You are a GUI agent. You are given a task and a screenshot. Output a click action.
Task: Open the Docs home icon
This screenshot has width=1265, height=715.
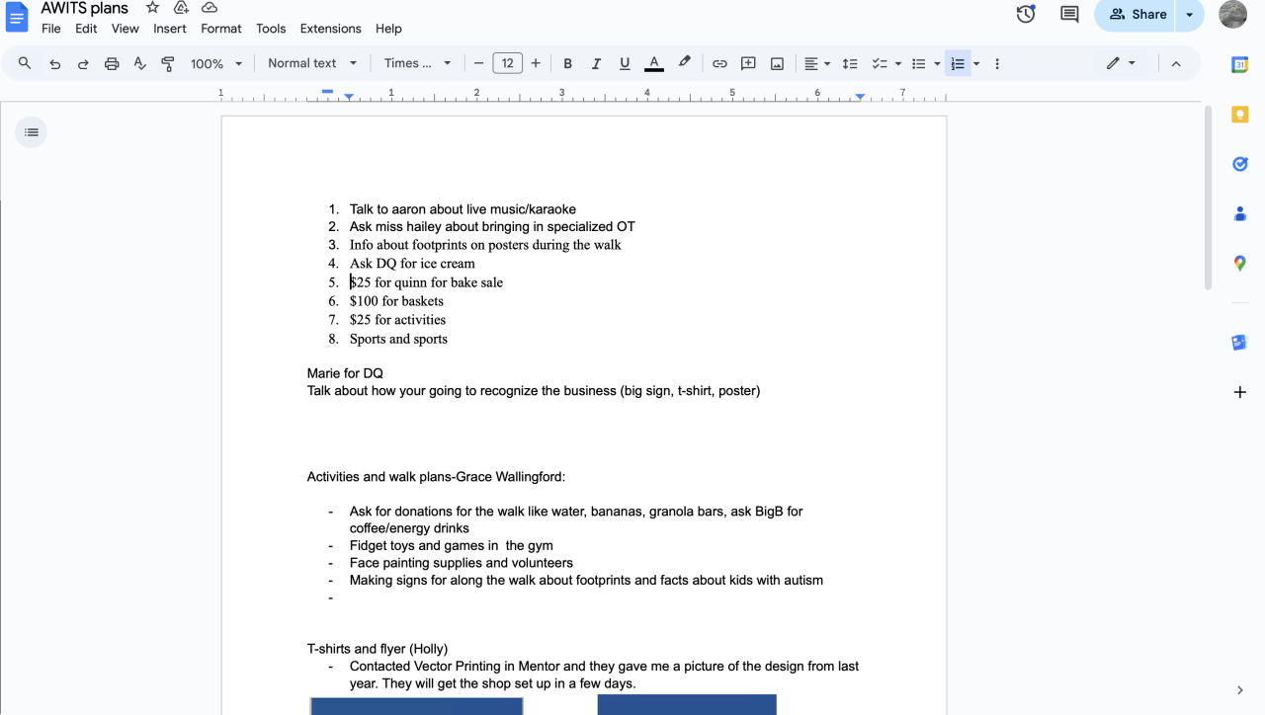[17, 17]
